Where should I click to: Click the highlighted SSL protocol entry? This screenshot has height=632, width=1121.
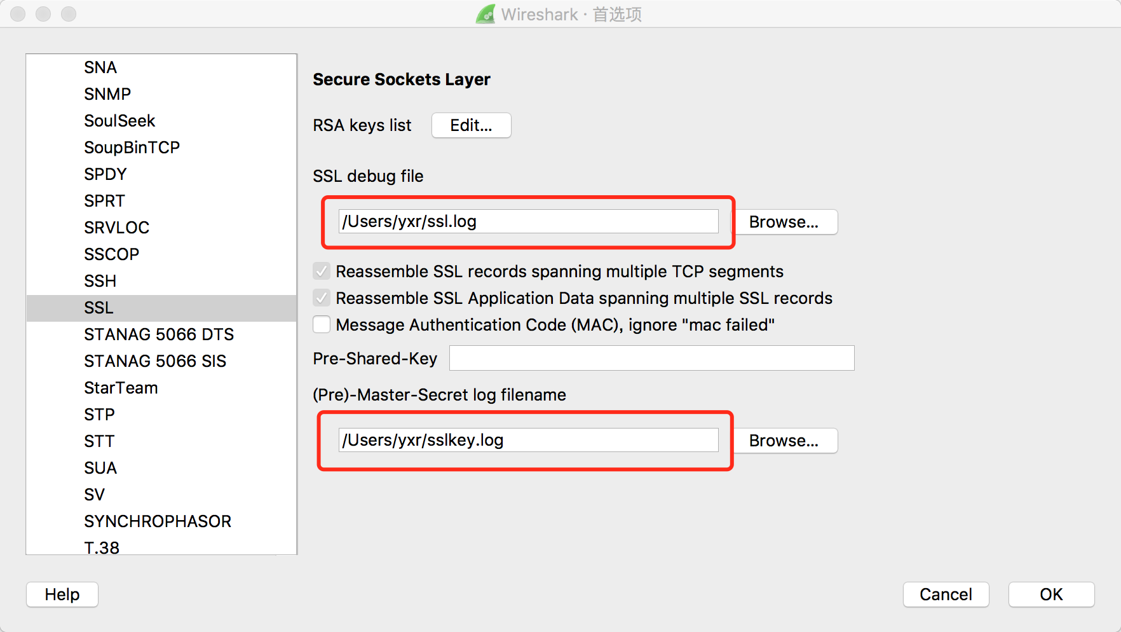(x=161, y=308)
